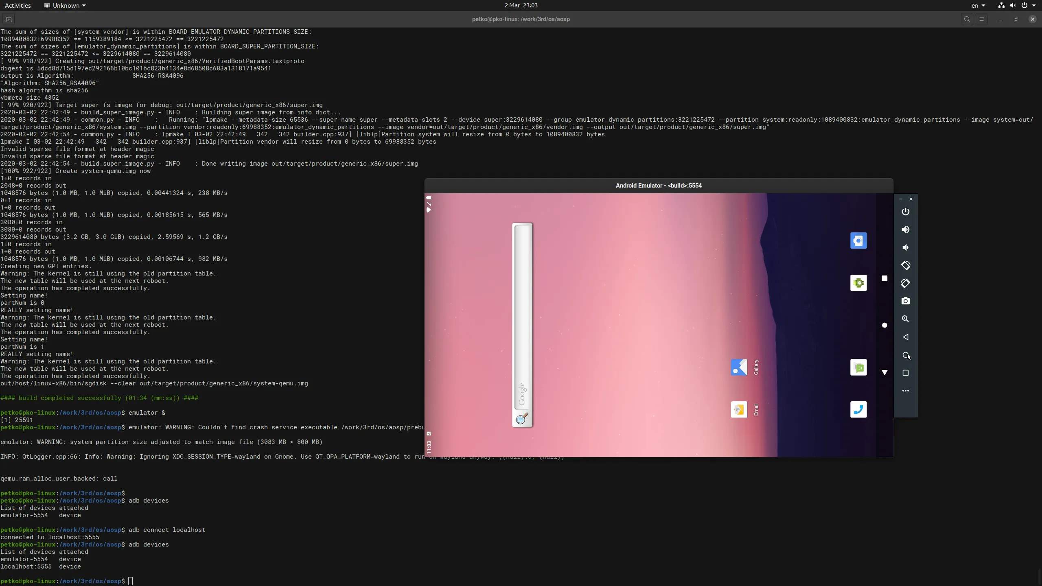The image size is (1042, 586).
Task: Open the Unknown application menu dropdown
Action: (x=65, y=5)
